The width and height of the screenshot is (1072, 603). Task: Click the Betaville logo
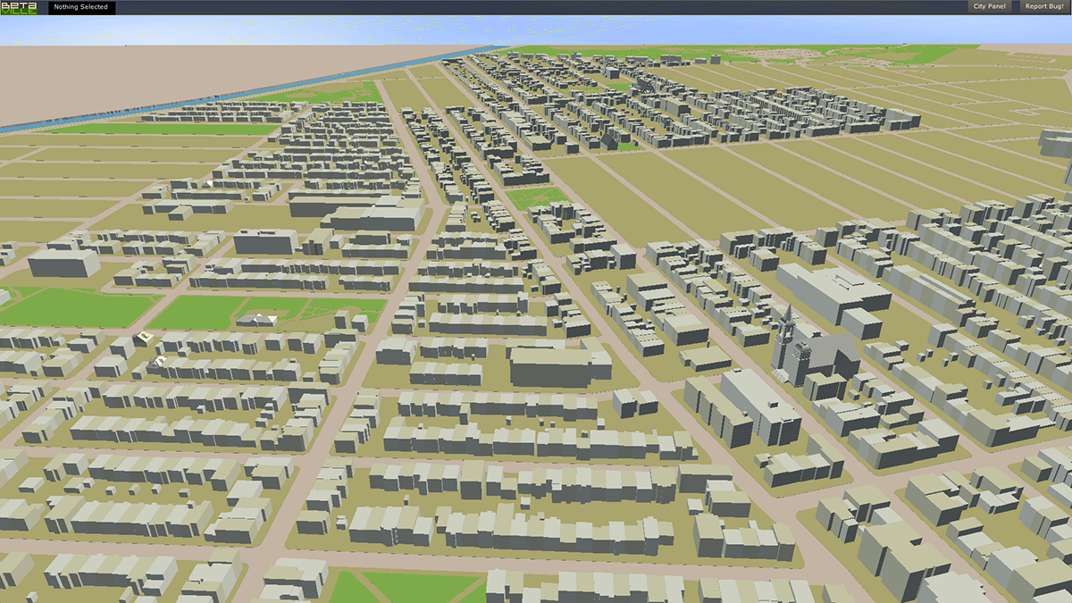tap(19, 7)
